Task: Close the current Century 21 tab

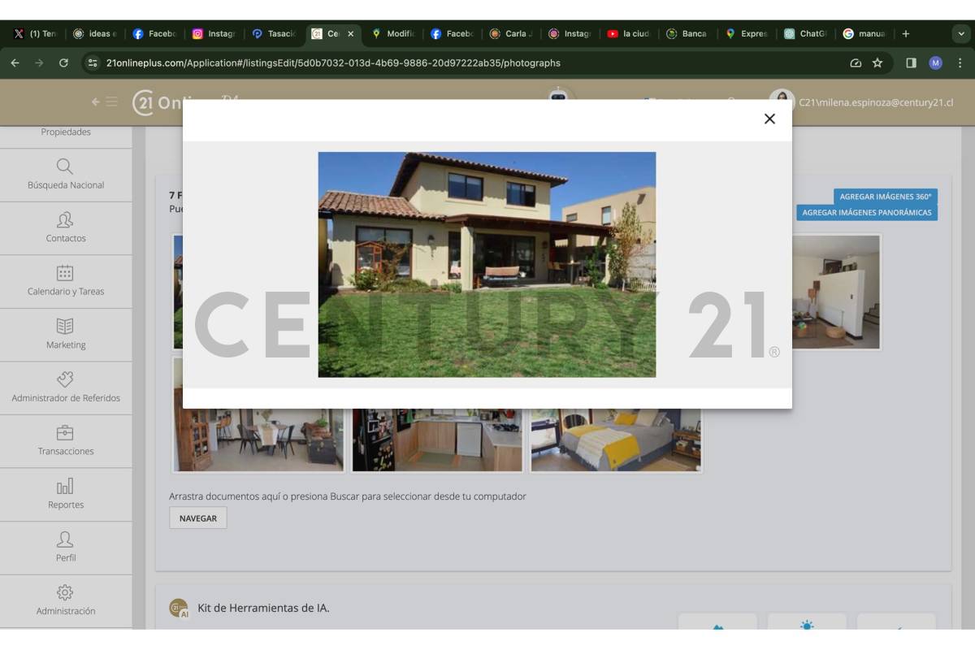Action: pos(351,34)
